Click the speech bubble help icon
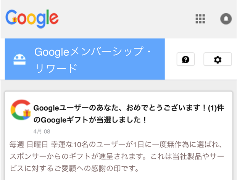 [x=185, y=59]
